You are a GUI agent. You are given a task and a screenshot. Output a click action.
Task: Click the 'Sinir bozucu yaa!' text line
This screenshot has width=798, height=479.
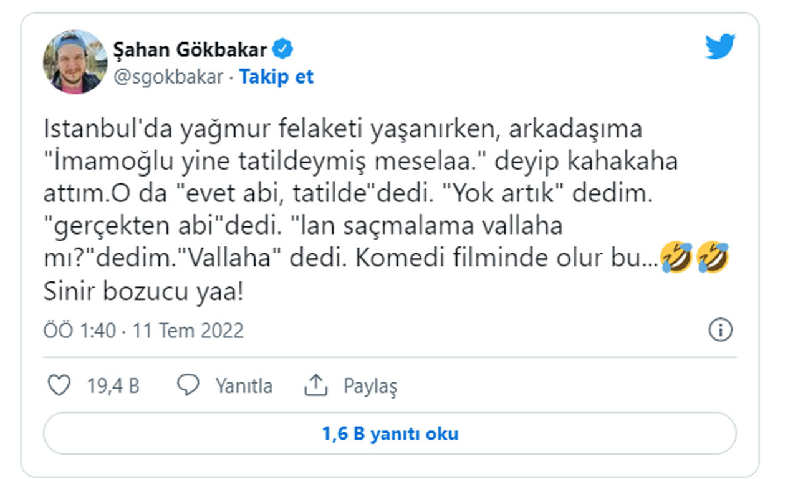coord(142,292)
